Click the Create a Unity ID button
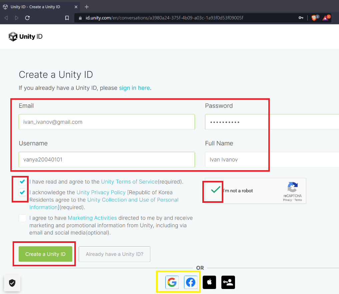Image resolution: width=339 pixels, height=294 pixels. coord(45,254)
